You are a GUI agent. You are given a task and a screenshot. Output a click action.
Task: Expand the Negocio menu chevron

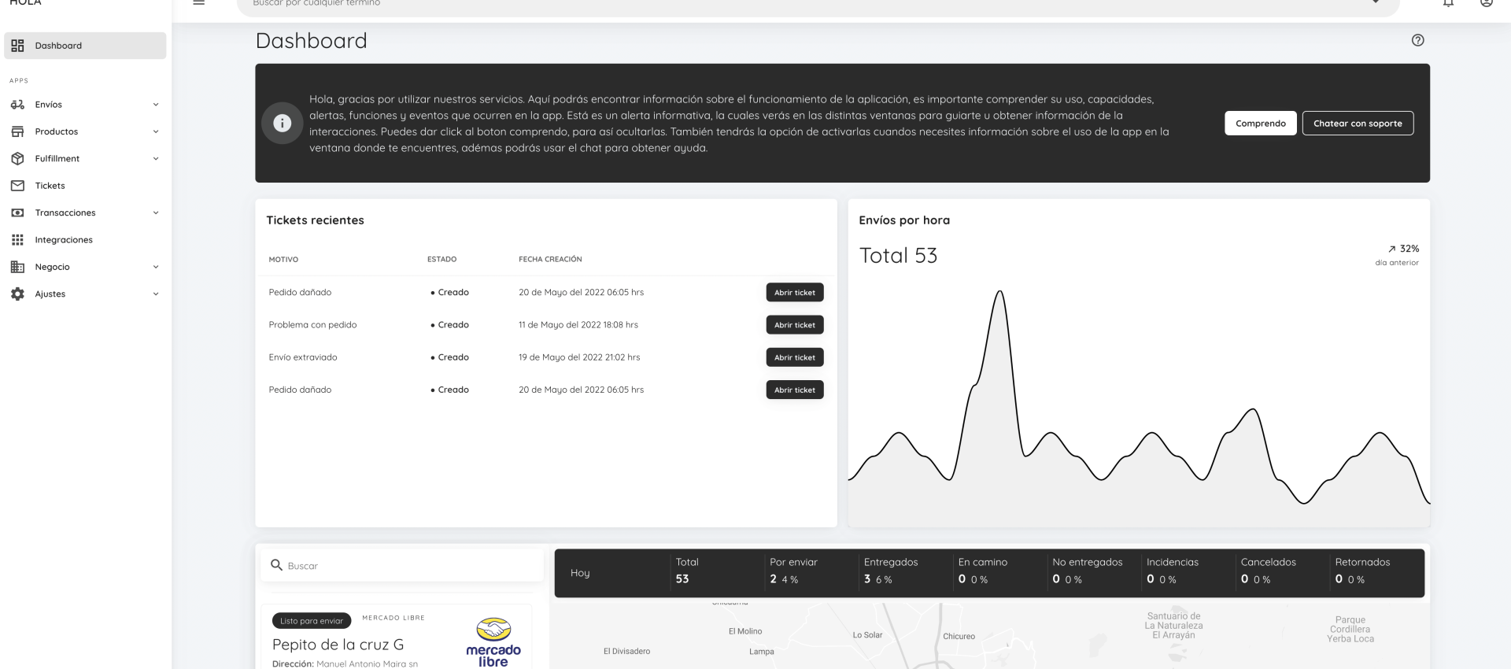(x=156, y=267)
